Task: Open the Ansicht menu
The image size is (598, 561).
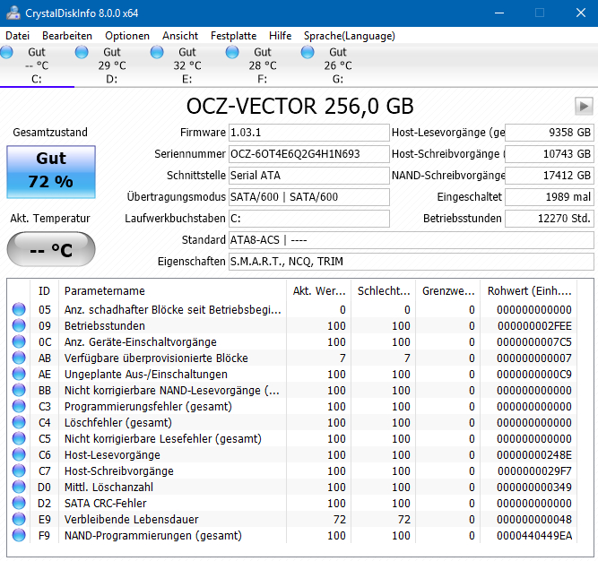Action: click(x=180, y=36)
